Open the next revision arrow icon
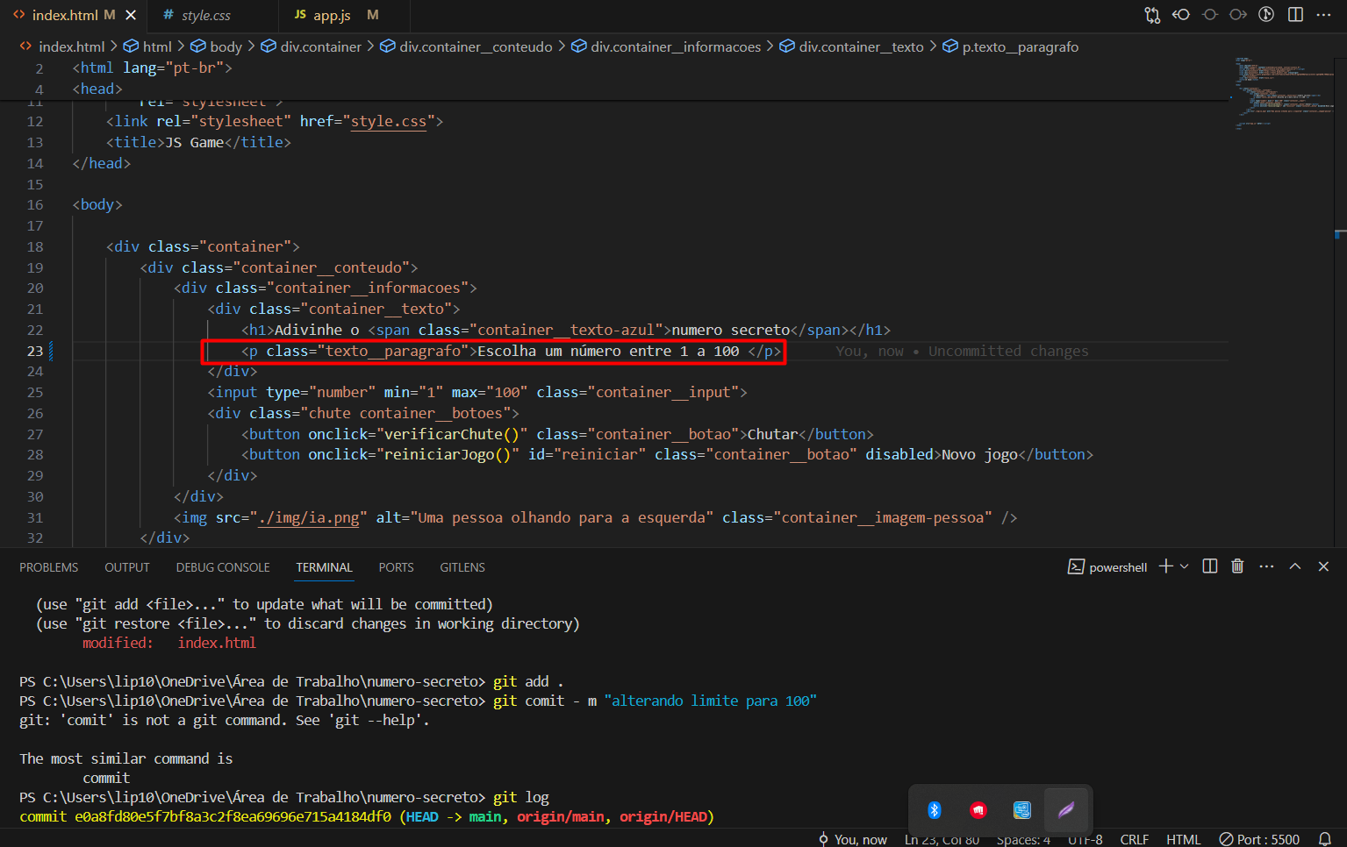The height and width of the screenshot is (847, 1347). click(1238, 15)
